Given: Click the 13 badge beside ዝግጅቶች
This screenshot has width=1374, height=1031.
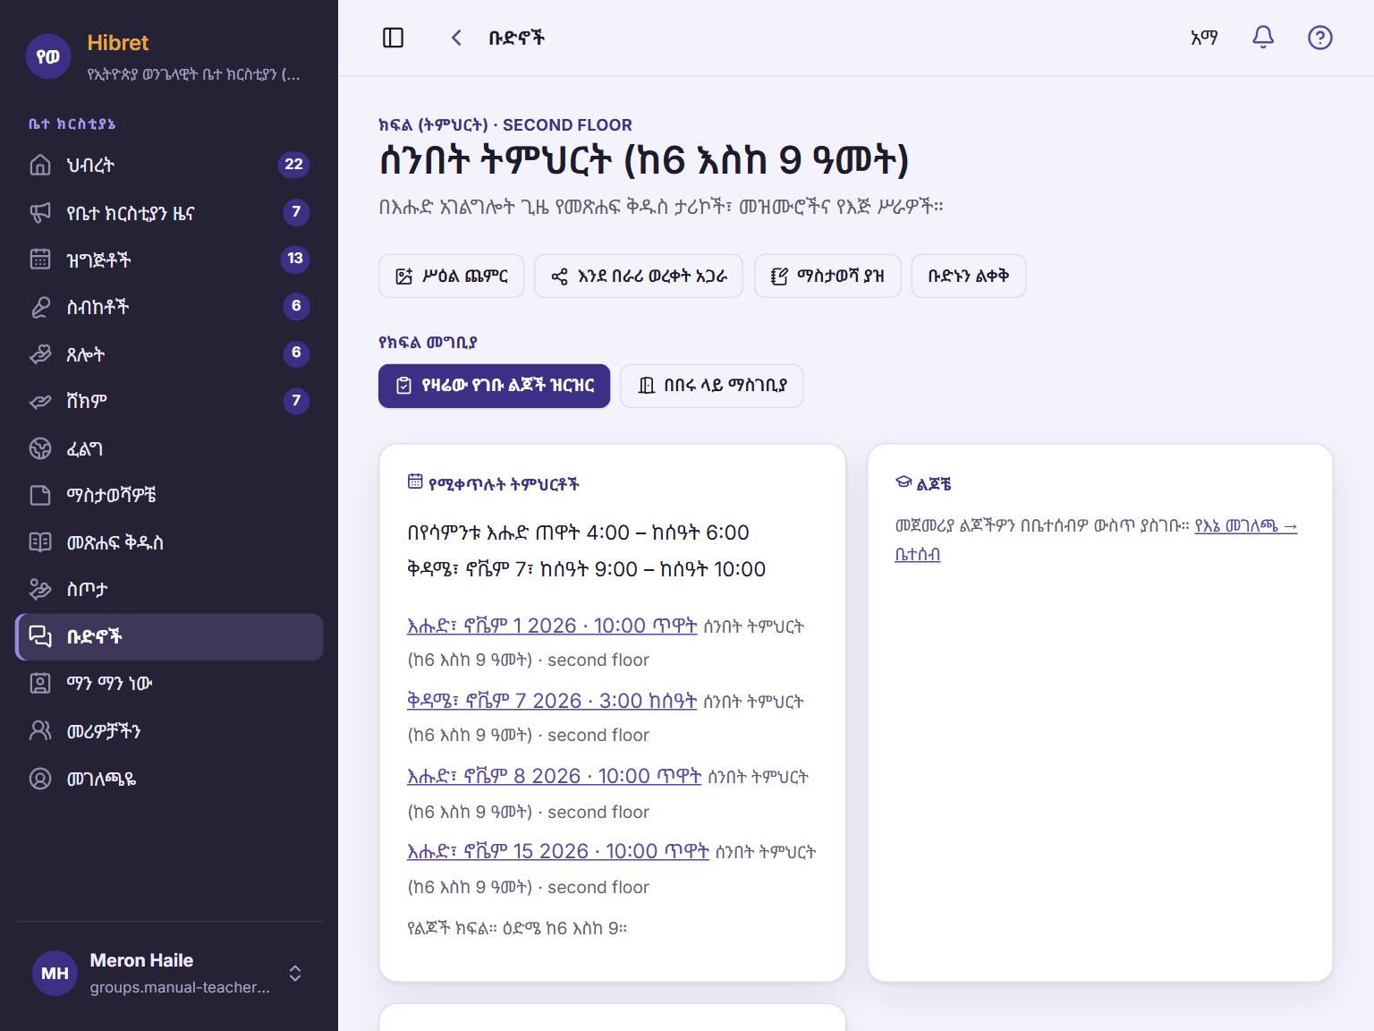Looking at the screenshot, I should tap(295, 259).
